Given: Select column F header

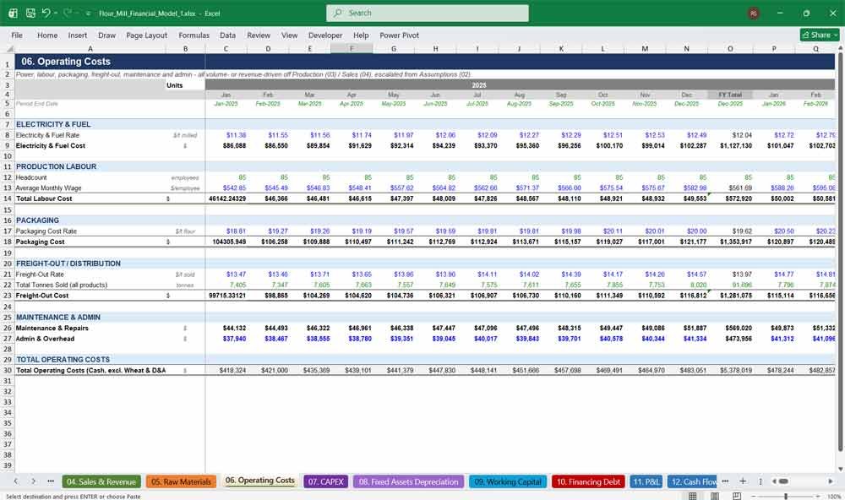Looking at the screenshot, I should coord(352,48).
